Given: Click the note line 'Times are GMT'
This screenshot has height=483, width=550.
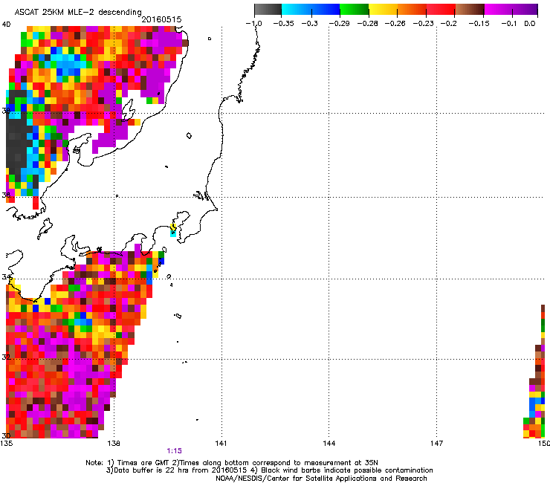Looking at the screenshot, I should click(141, 463).
